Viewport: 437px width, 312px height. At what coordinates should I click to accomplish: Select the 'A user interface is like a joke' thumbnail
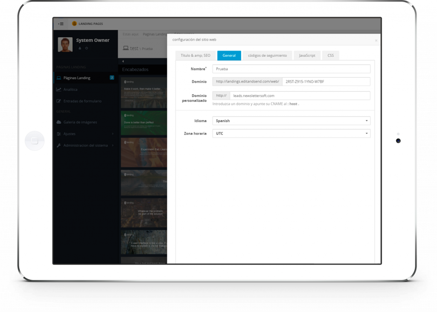(x=144, y=242)
